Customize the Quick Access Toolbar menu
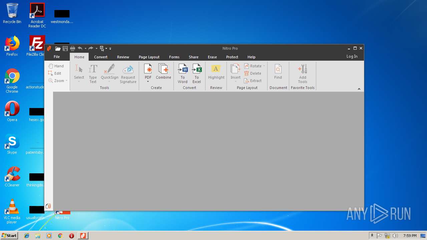Image resolution: width=427 pixels, height=240 pixels. point(110,49)
